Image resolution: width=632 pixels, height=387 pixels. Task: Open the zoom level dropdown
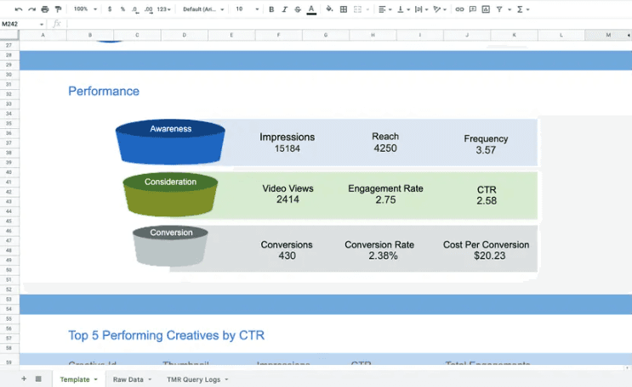click(85, 9)
